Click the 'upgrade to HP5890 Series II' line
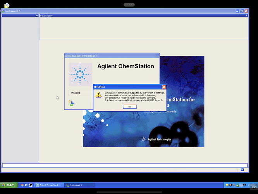Screen dimensions: 258x194 pos(134,100)
